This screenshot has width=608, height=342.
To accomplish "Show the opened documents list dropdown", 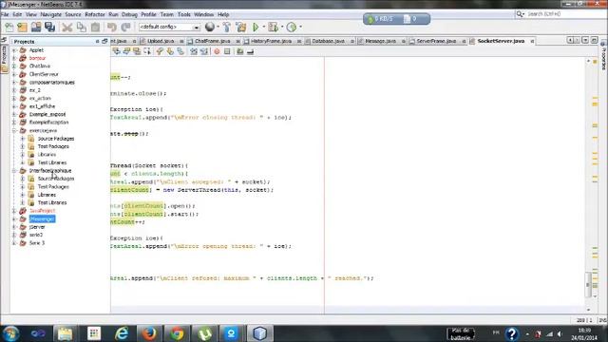I will tap(585, 40).
